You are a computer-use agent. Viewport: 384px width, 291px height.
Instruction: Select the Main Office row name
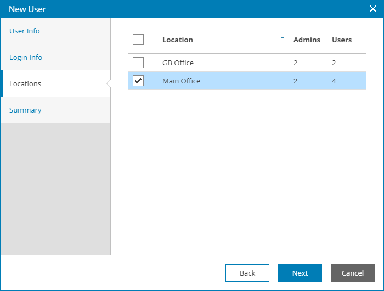click(x=181, y=81)
